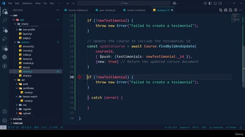Open Explorer more actions ellipsis
Viewport: 245px width, 137px height.
(58, 10)
